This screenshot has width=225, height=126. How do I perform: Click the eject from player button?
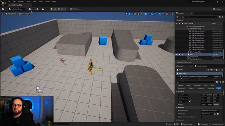point(62,9)
